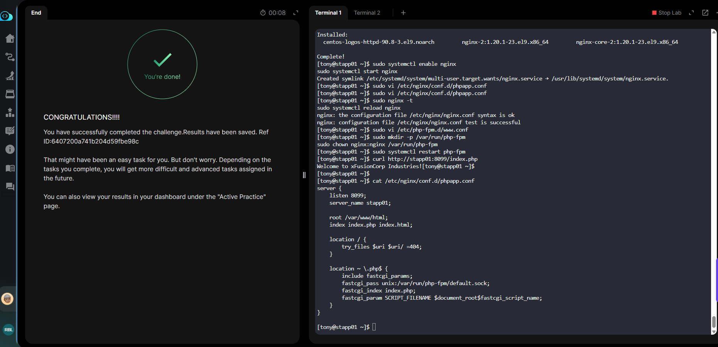Click the "Complete!" terminal output line
This screenshot has height=347, width=718.
click(331, 57)
